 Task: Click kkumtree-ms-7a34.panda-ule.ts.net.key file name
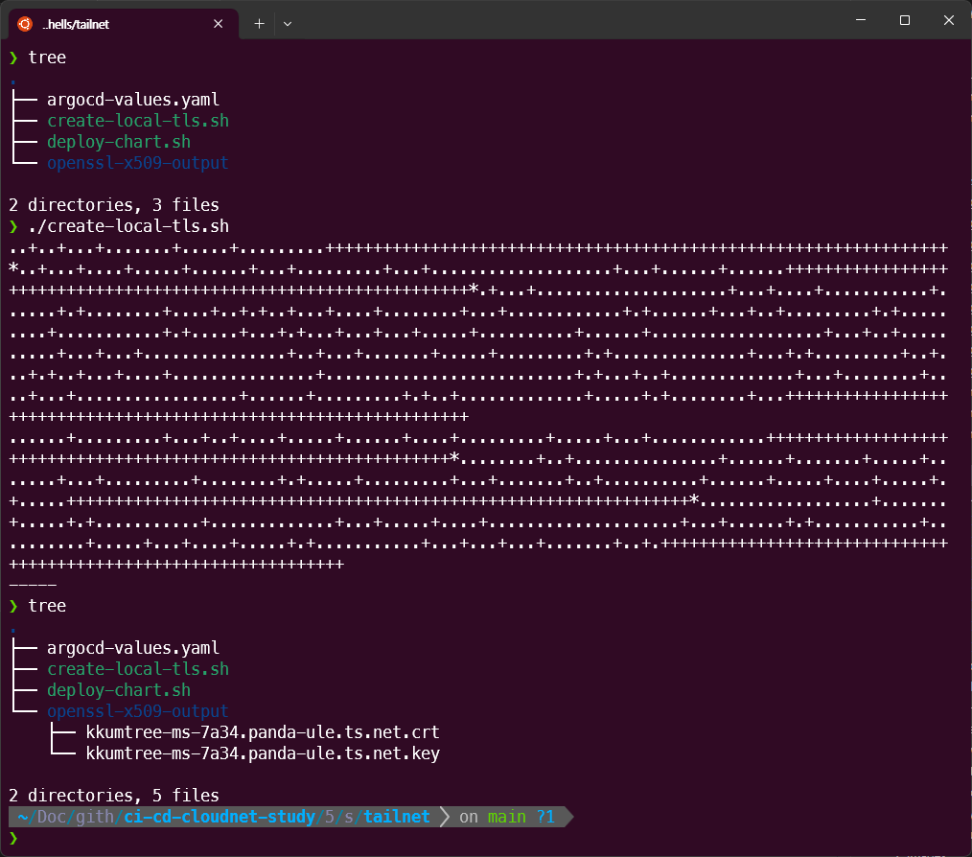(263, 753)
